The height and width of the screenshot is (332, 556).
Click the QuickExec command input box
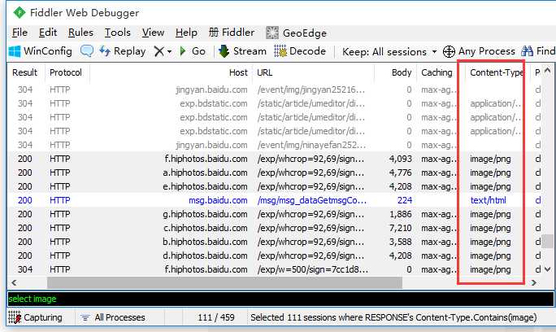(x=280, y=299)
